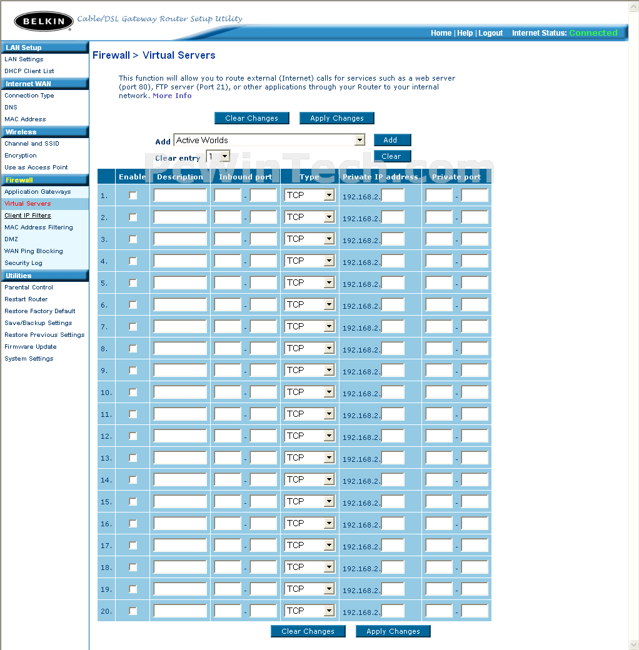The image size is (639, 650).
Task: Toggle Enable checkbox for entry 20
Action: click(133, 611)
